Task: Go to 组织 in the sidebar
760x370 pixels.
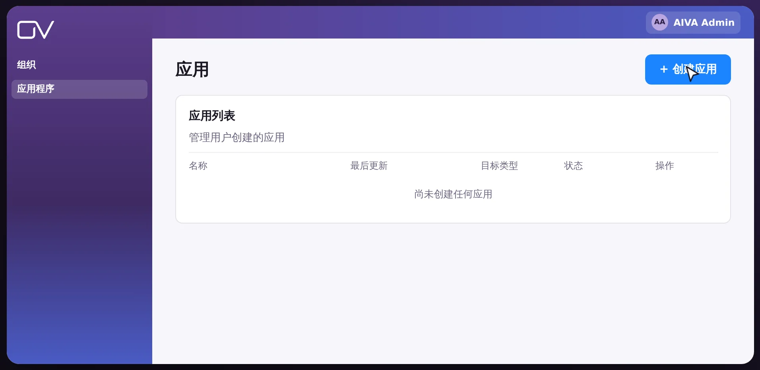Action: 26,65
